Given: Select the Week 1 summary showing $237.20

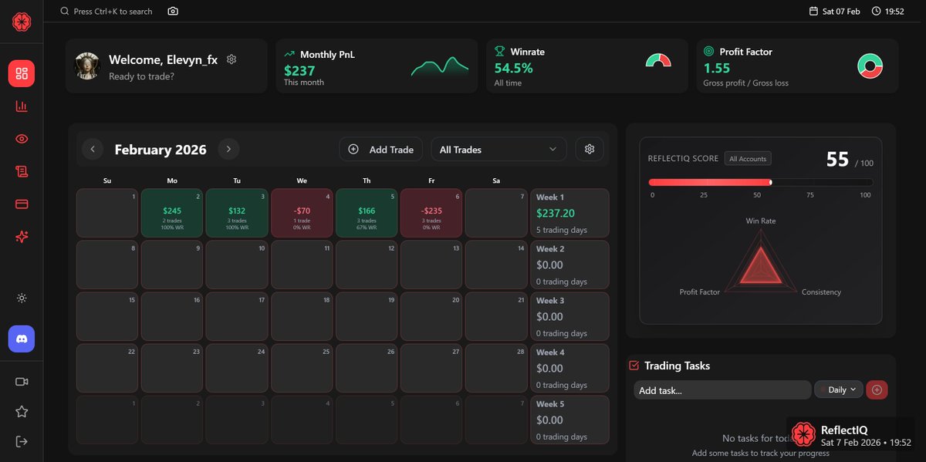Looking at the screenshot, I should coord(569,213).
